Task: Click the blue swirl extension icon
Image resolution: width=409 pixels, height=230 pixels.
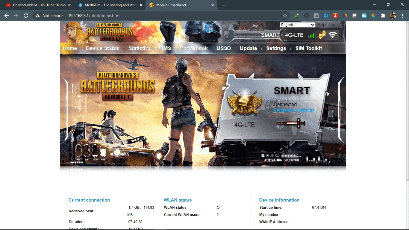Action: pos(326,16)
